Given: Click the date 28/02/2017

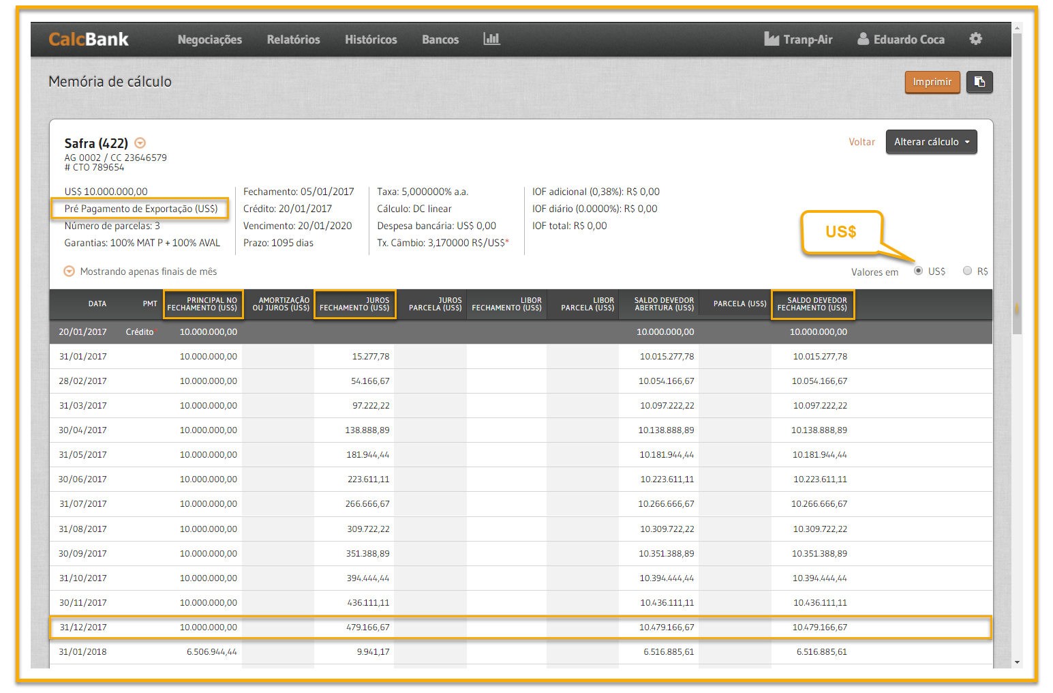Looking at the screenshot, I should point(82,381).
